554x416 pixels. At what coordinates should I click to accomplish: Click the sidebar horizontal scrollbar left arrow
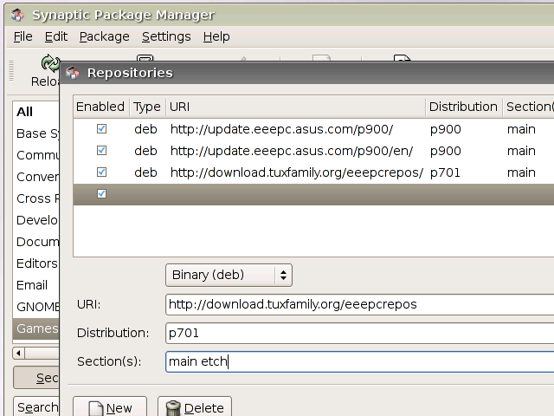[x=18, y=353]
